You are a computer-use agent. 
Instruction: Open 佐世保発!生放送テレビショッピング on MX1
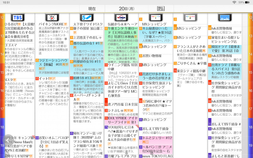pos(156,89)
